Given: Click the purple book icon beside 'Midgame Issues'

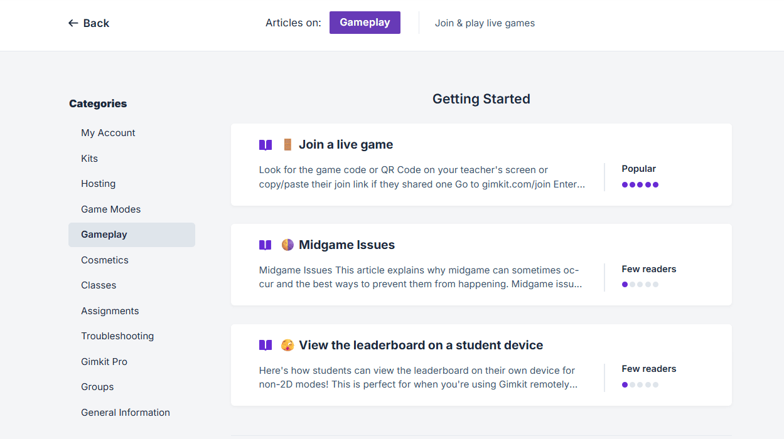Looking at the screenshot, I should click(x=266, y=245).
